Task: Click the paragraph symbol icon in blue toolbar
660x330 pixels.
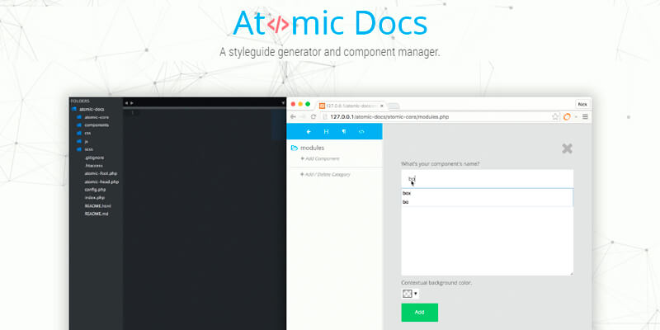Action: click(344, 132)
